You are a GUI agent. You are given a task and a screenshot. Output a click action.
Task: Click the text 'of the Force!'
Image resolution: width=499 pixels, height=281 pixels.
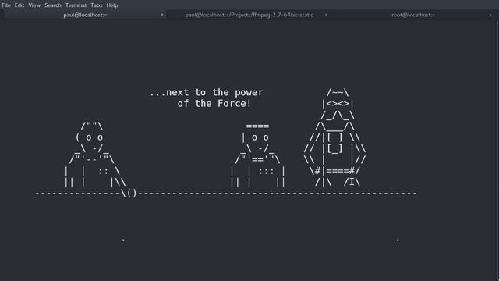[x=214, y=104]
